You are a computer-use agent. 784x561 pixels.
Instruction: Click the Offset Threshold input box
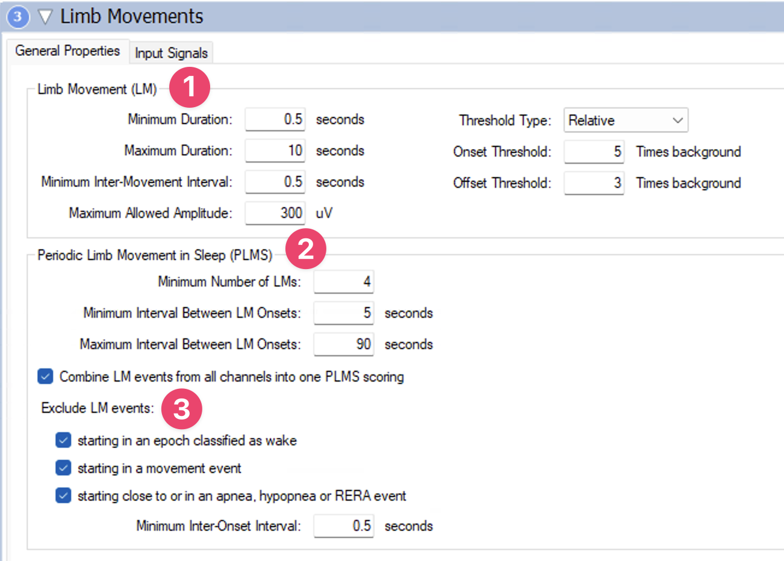click(594, 183)
